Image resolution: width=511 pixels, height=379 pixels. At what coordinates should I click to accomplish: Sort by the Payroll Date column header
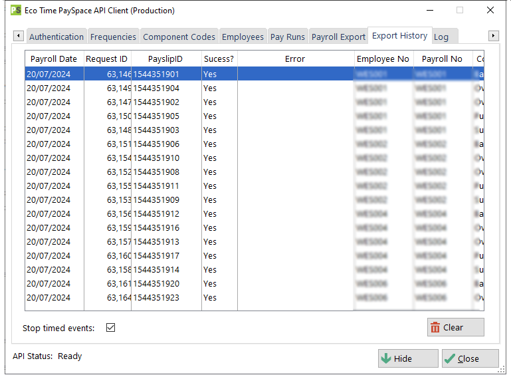point(54,59)
